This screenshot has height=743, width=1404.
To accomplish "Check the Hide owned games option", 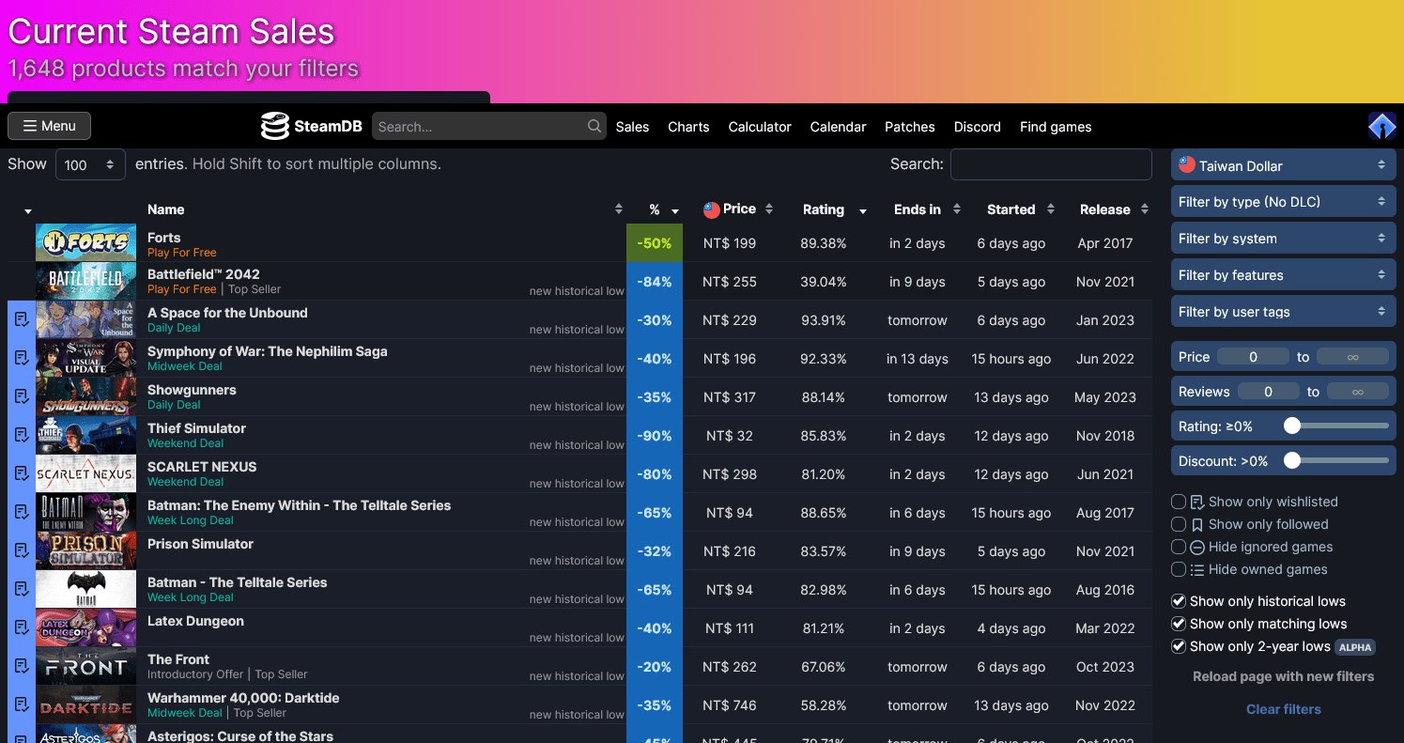I will 1179,569.
